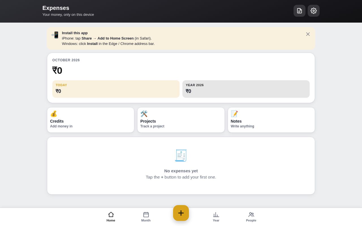The height and width of the screenshot is (226, 362).
Task: Click the 'Tap the + button' hint text
Action: point(181,177)
